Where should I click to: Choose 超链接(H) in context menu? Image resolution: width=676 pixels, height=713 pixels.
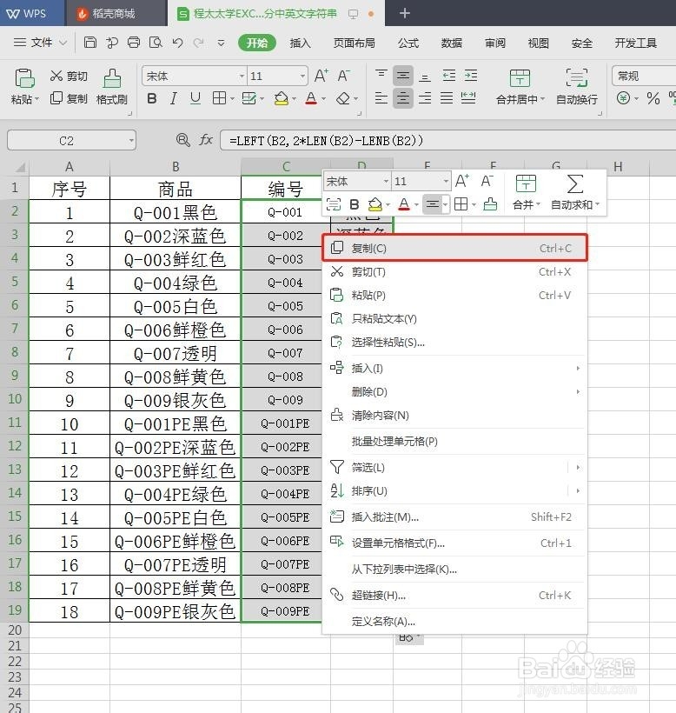(x=454, y=596)
